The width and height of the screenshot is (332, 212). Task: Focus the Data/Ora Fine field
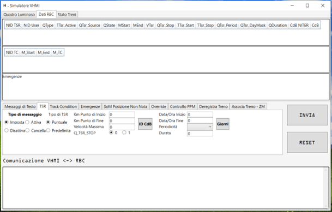200,120
